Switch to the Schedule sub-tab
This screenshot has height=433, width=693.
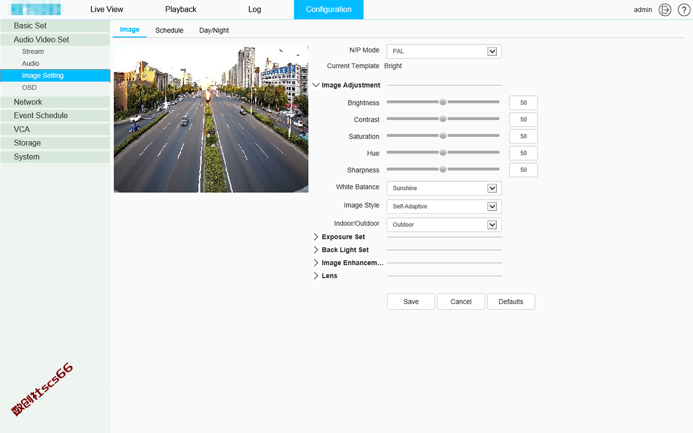point(169,30)
